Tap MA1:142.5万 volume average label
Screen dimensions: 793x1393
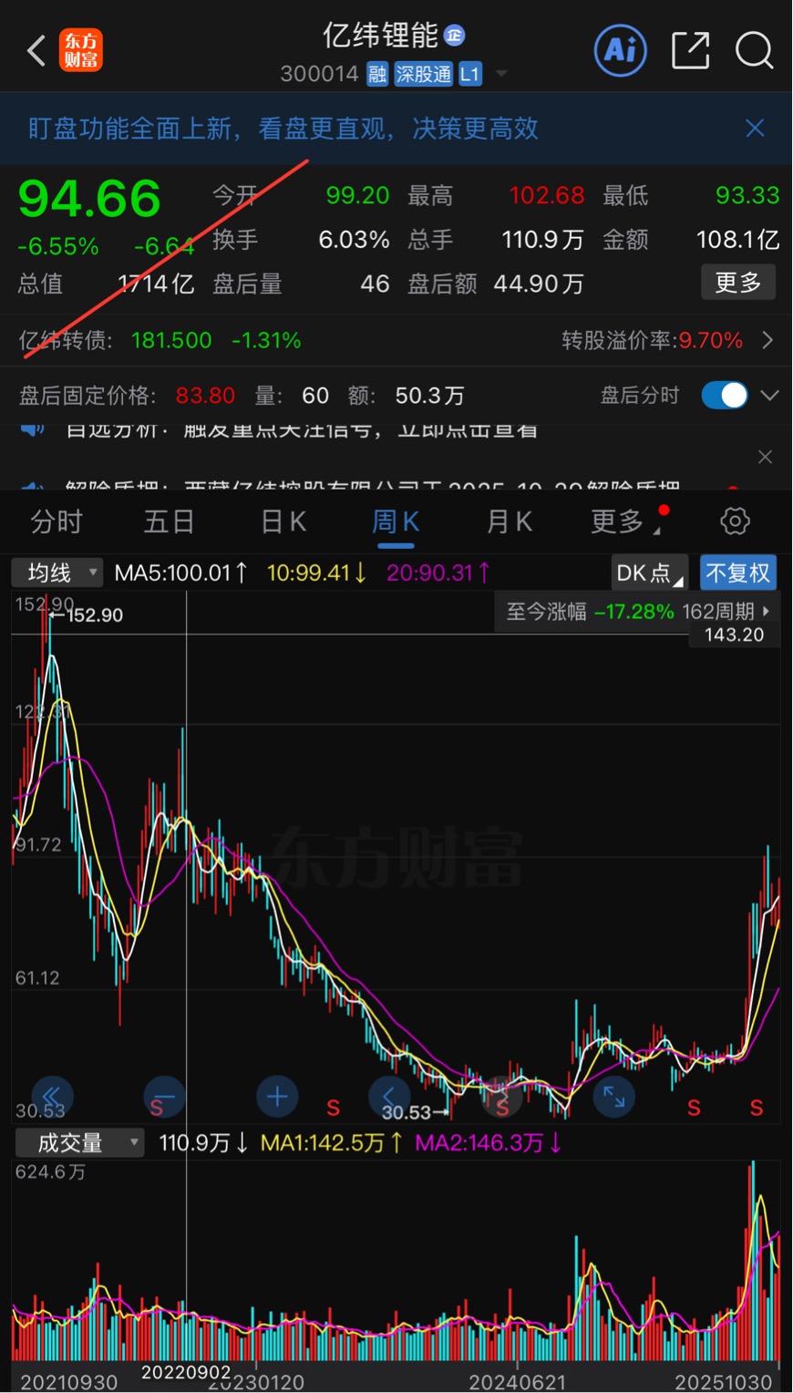point(331,1142)
